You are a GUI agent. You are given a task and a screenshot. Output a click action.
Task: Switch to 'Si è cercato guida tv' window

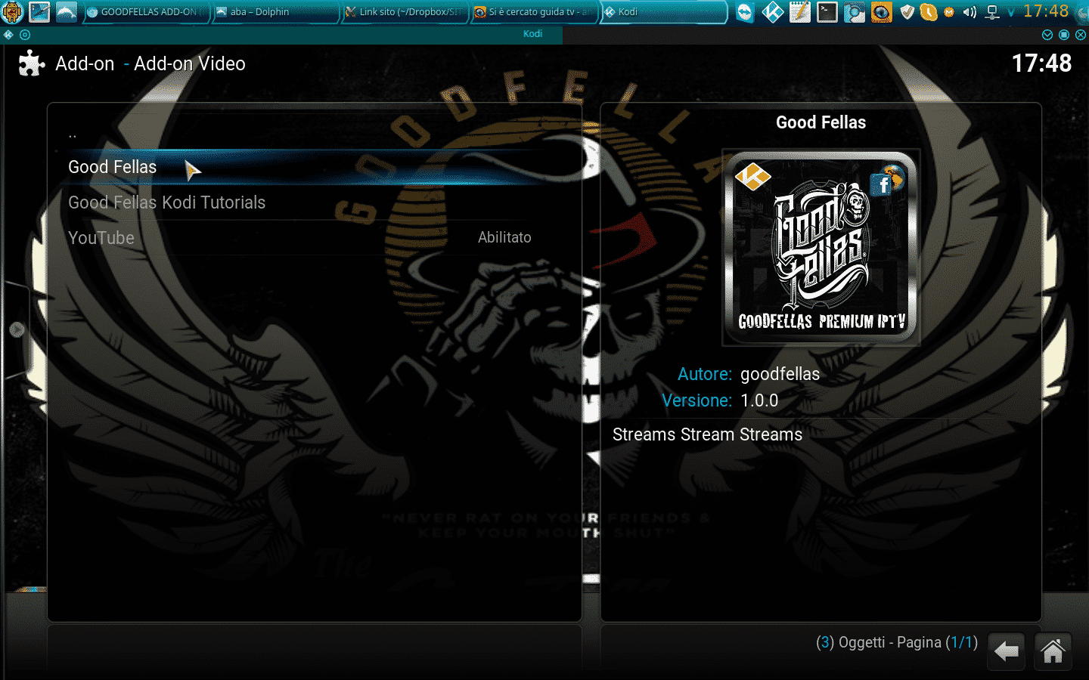[534, 12]
